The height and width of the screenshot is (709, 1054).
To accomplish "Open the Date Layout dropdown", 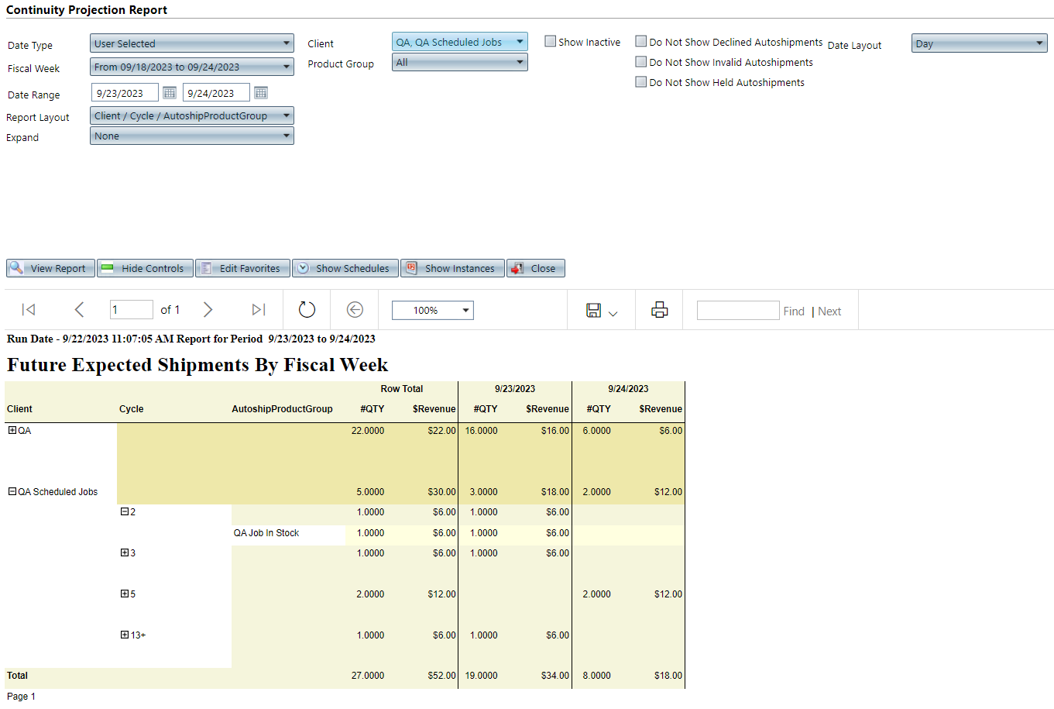I will point(980,43).
